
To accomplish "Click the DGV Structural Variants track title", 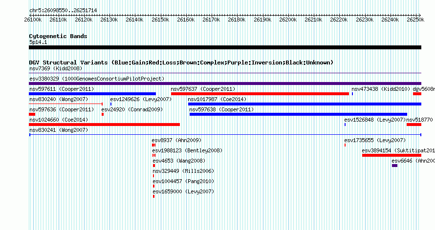I will [x=181, y=63].
